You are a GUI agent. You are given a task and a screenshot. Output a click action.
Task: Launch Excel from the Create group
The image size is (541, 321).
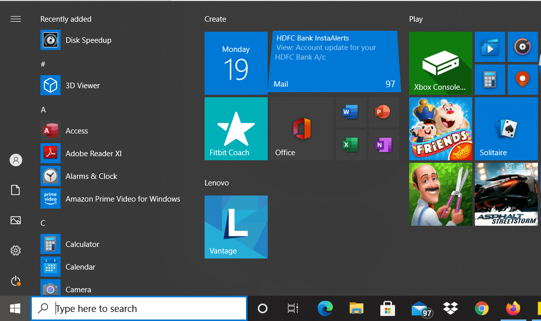pos(351,144)
